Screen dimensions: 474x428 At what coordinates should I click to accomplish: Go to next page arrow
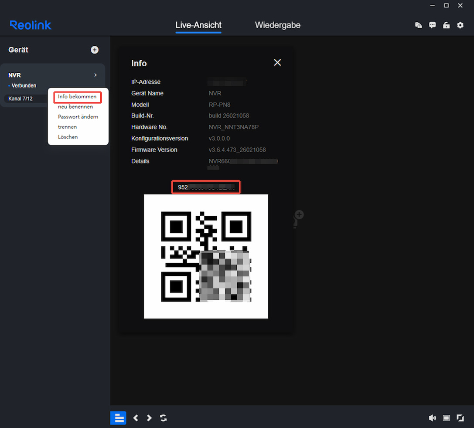point(149,418)
